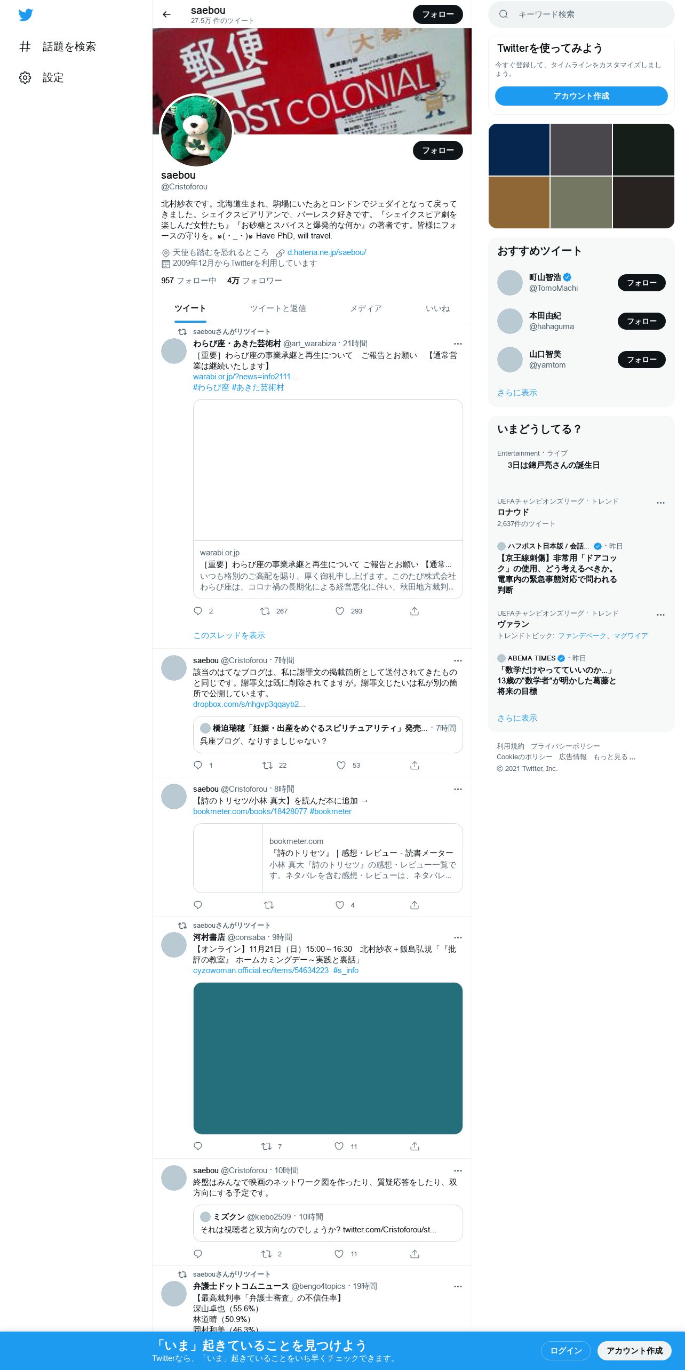
Task: Open dark blue media thumbnail in grid
Action: coord(519,149)
